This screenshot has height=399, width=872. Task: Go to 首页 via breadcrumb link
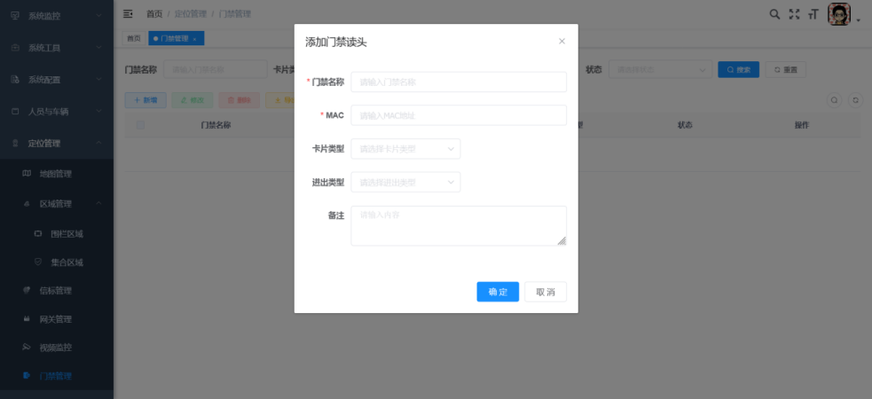click(x=154, y=14)
